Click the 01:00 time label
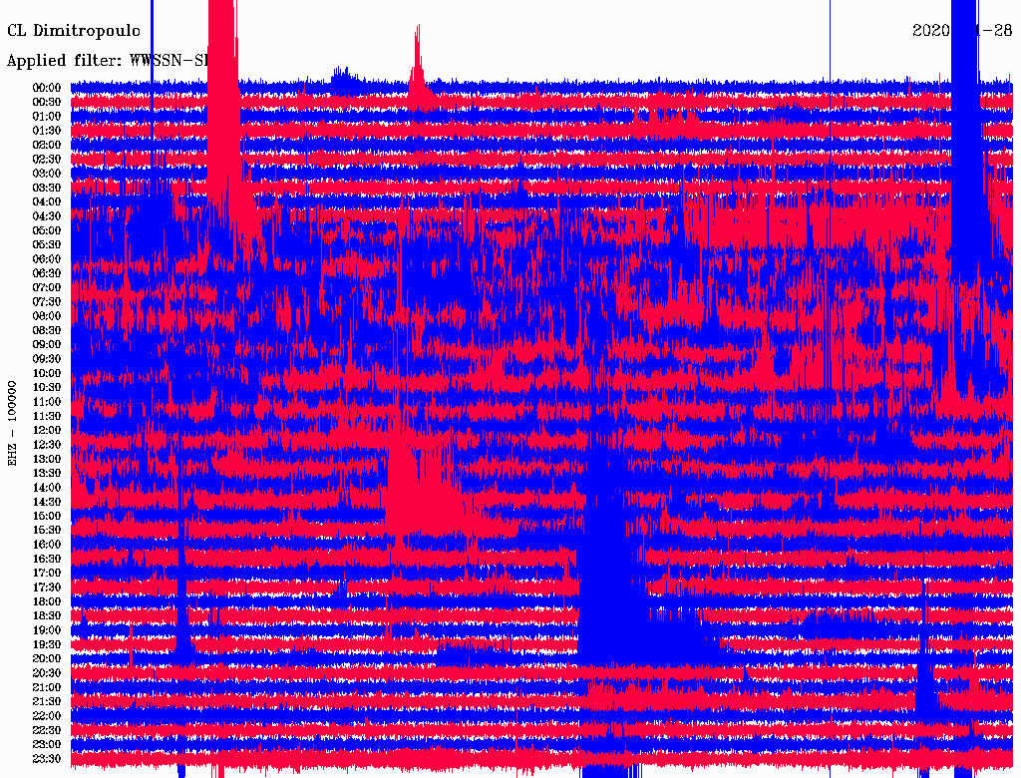 point(47,117)
